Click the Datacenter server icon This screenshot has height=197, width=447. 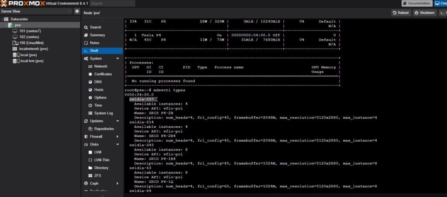coord(6,19)
